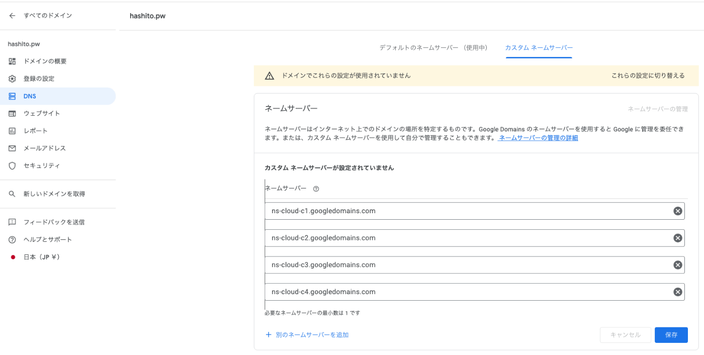Return to すべてのドメイン list

point(48,16)
